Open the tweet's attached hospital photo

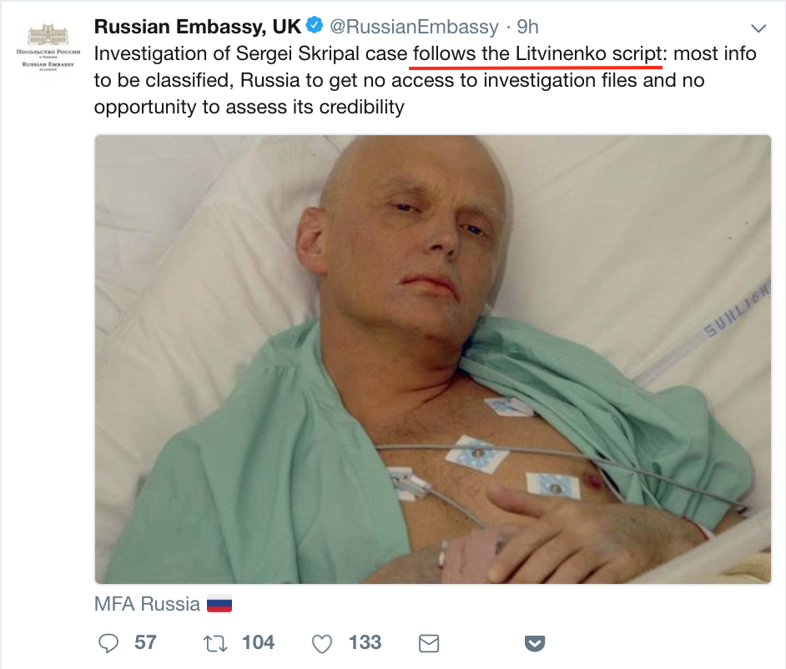[x=432, y=359]
